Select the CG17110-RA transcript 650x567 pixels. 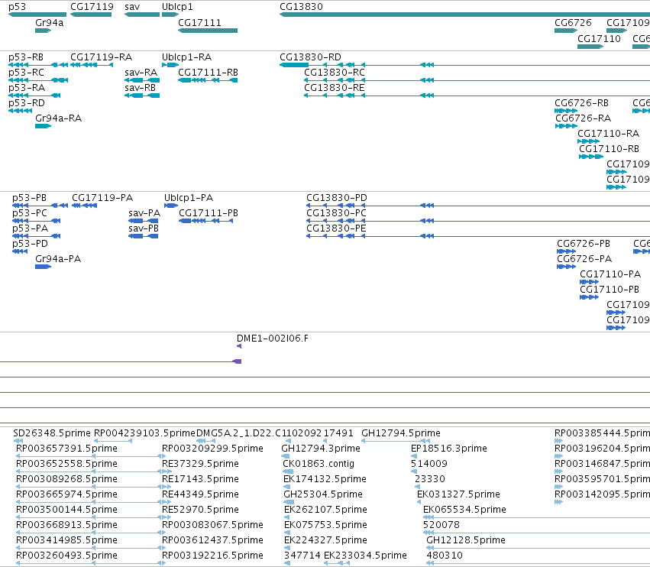[589, 141]
